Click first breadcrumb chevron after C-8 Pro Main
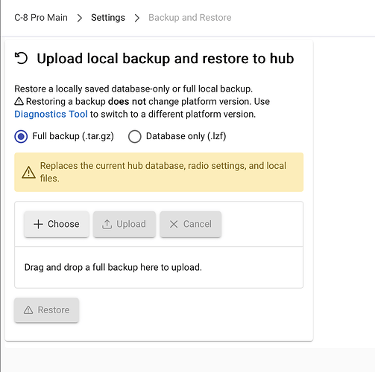 (80, 18)
